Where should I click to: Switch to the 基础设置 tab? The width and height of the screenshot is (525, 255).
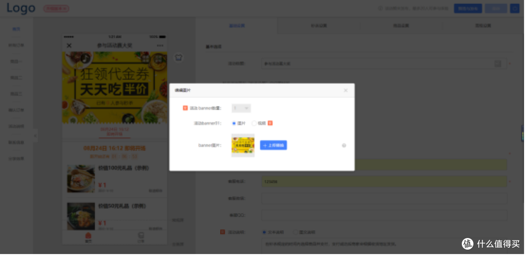[237, 26]
